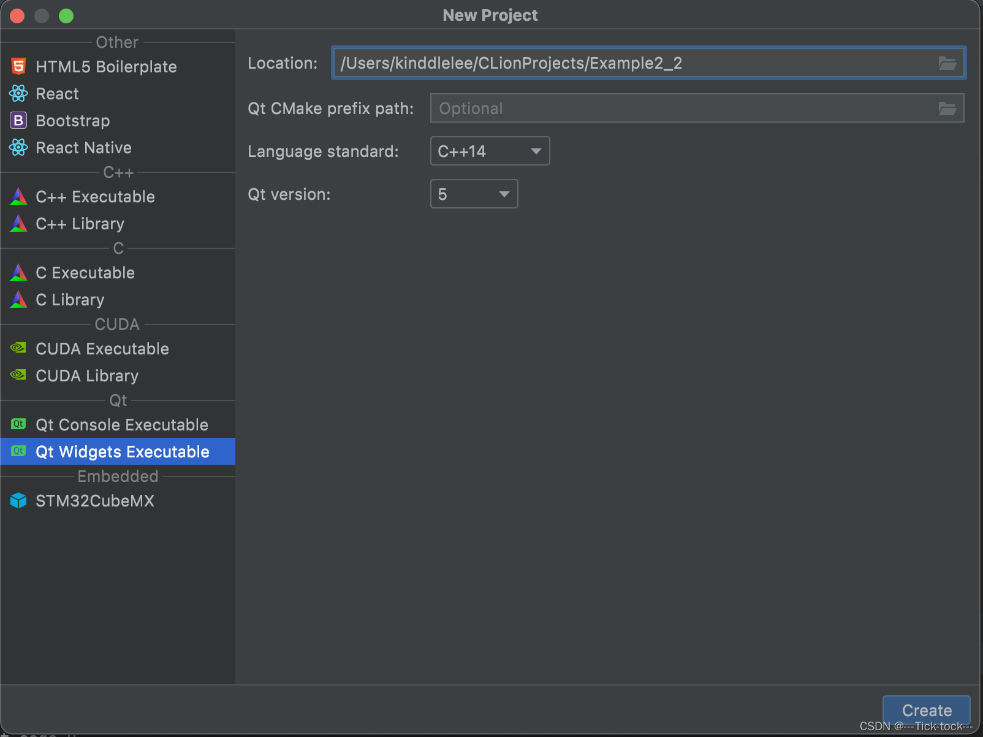Select C++ Executable project type
The image size is (983, 737).
(118, 196)
